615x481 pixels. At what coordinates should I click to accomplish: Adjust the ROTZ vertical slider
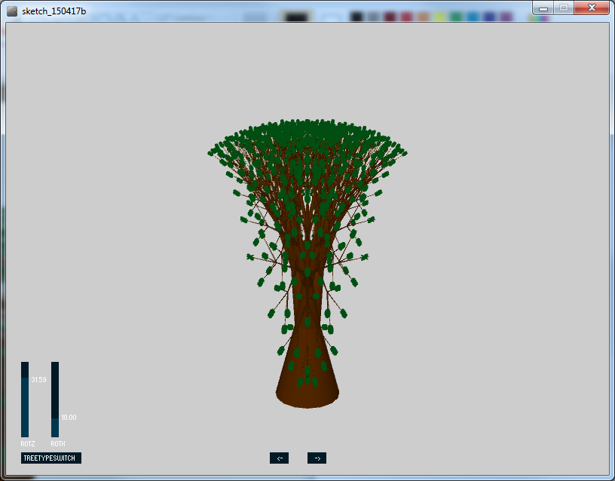click(x=25, y=399)
